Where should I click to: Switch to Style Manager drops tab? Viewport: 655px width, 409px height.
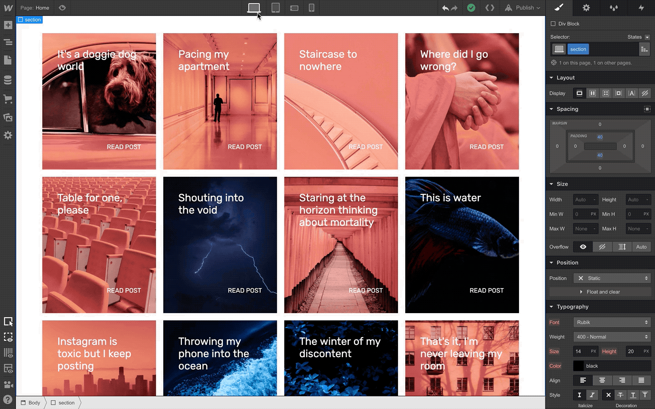(614, 8)
